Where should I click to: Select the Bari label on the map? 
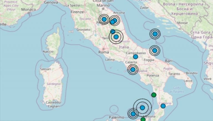click(x=168, y=60)
